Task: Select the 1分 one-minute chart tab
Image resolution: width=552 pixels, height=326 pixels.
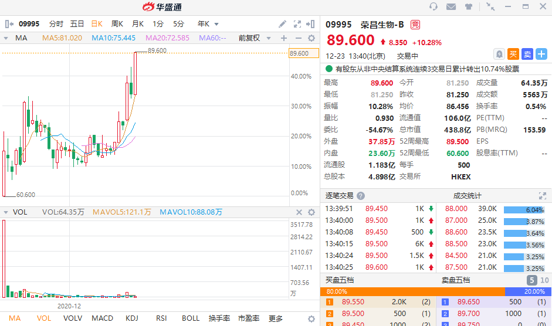Action: point(158,24)
